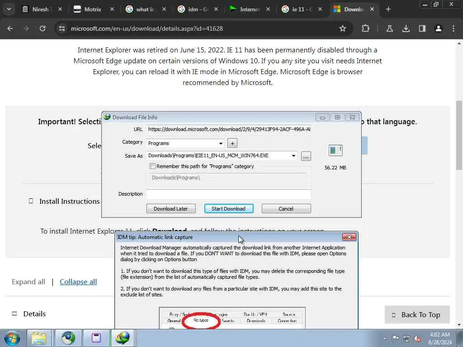Open the Chrome three-dot menu
The image size is (463, 347).
pyautogui.click(x=454, y=28)
